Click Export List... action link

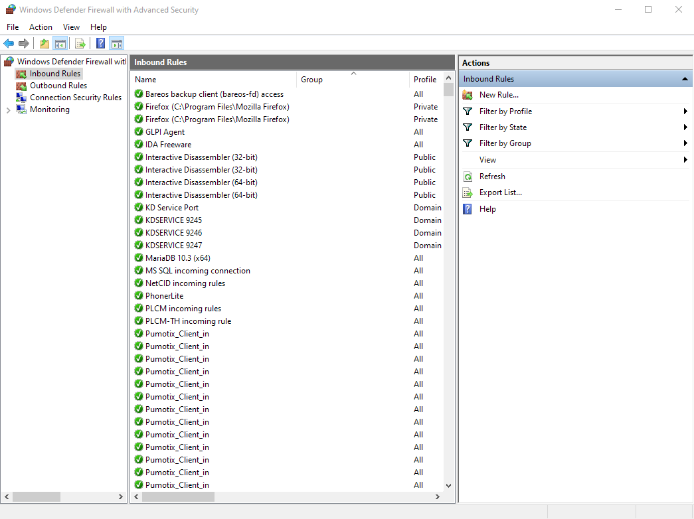point(501,192)
